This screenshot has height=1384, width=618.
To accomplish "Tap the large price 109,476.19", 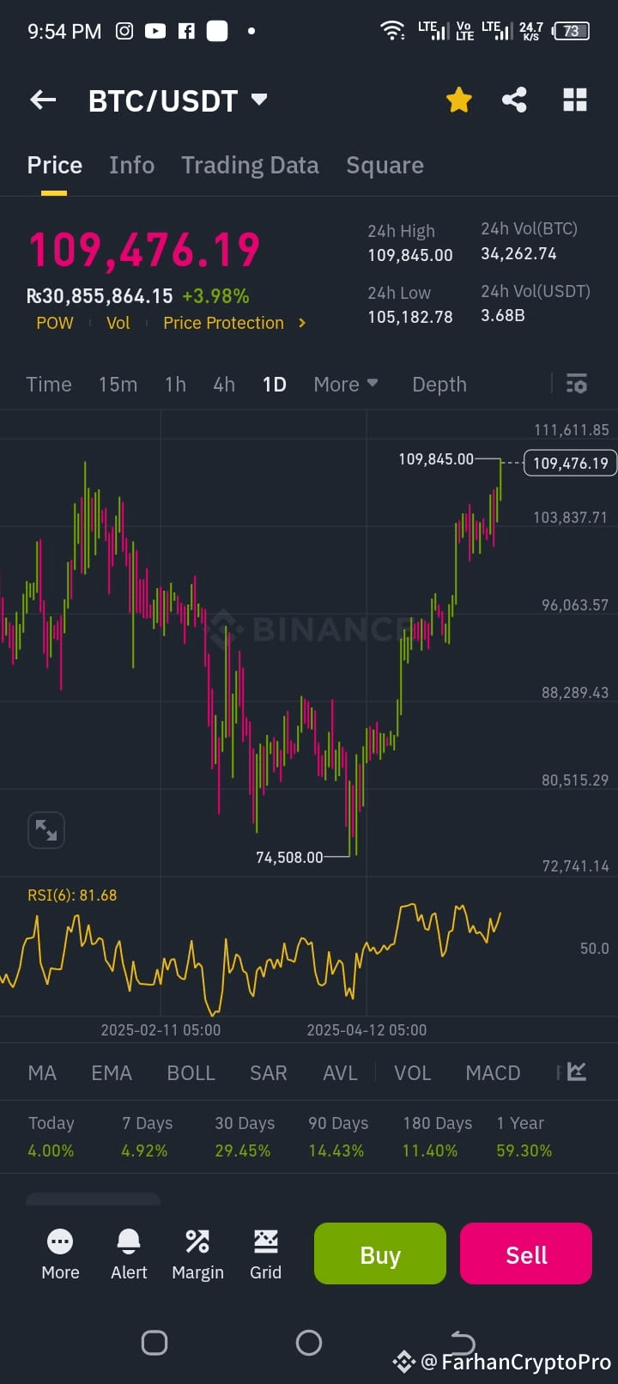I will click(144, 250).
